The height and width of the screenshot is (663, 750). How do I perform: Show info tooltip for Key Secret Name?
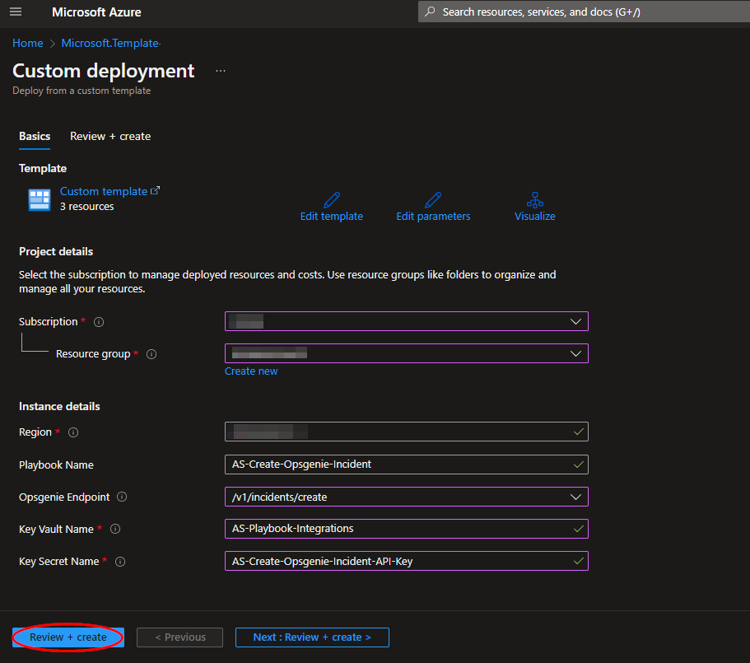coord(120,562)
